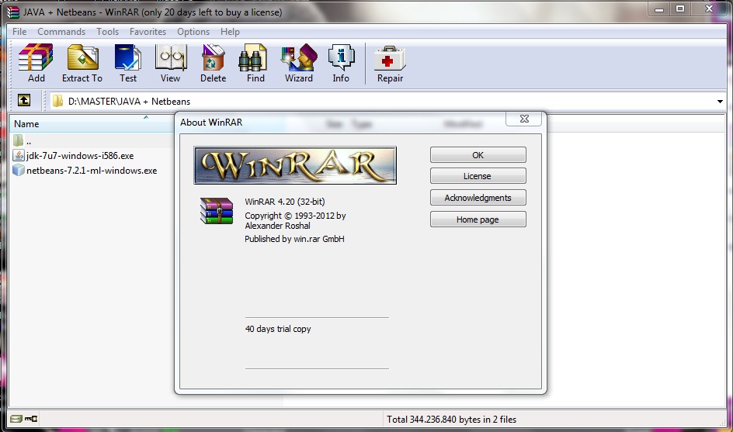Click 'WinRAR 4.20 (32-bit)' version text
The image size is (733, 432).
pyautogui.click(x=285, y=202)
